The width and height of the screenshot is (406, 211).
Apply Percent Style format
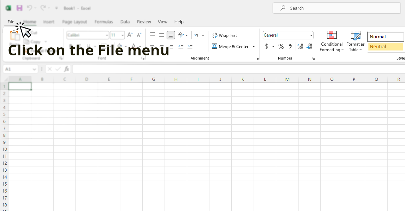click(x=281, y=46)
